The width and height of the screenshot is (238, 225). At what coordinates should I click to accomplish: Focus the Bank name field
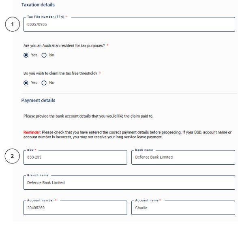(x=183, y=157)
